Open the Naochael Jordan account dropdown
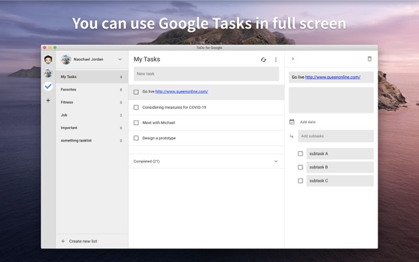Screen dimensions: 419x262 pos(120,59)
